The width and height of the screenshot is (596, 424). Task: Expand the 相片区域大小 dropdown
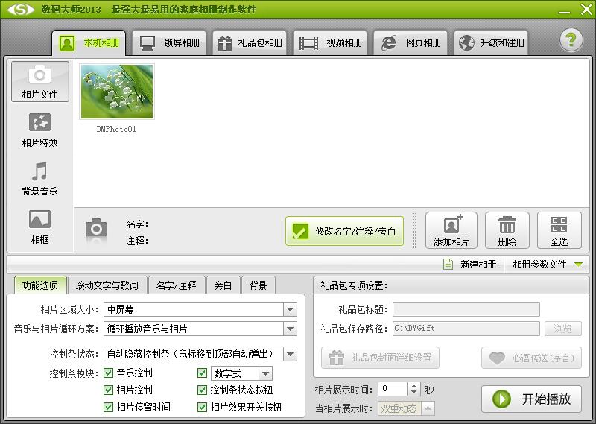coord(290,309)
